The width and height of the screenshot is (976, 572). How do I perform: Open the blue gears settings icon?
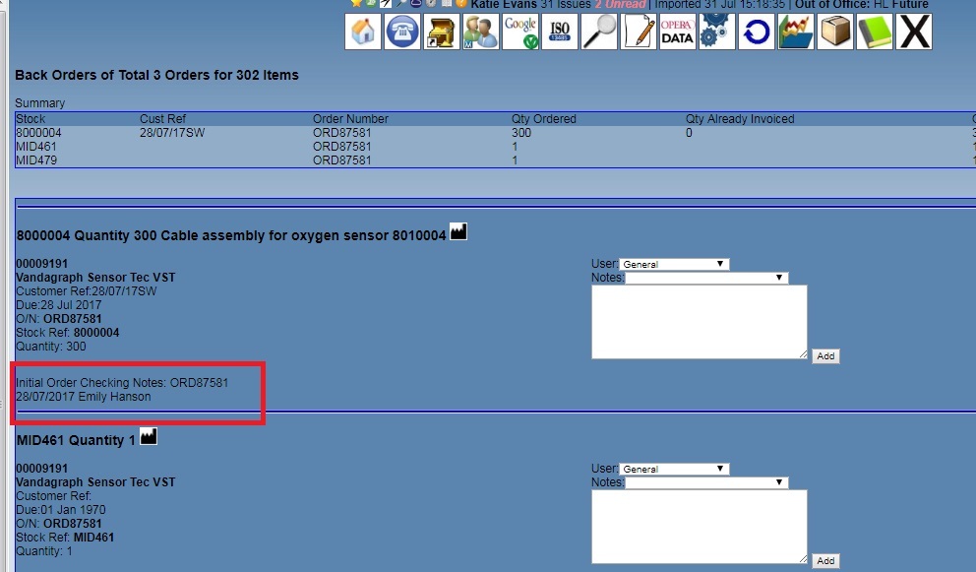point(716,32)
